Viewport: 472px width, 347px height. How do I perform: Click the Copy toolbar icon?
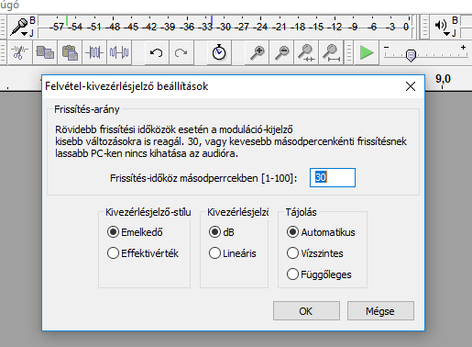pos(45,52)
